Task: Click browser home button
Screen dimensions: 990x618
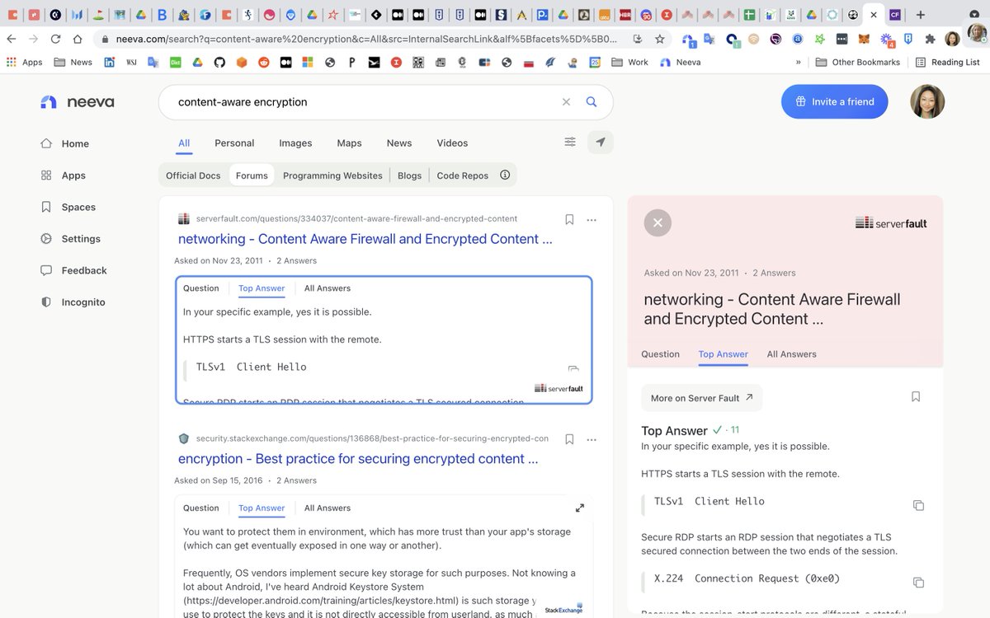Action: click(x=78, y=39)
